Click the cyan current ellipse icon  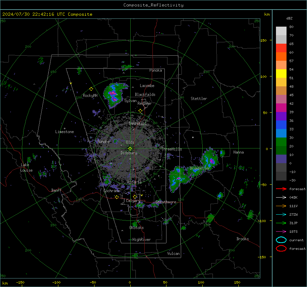(x=281, y=240)
